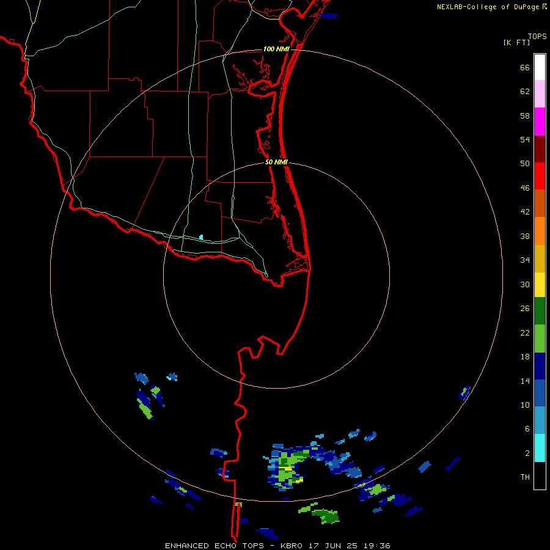Click the small cyan echo pixel inside the 50 NMI ring

tap(201, 237)
